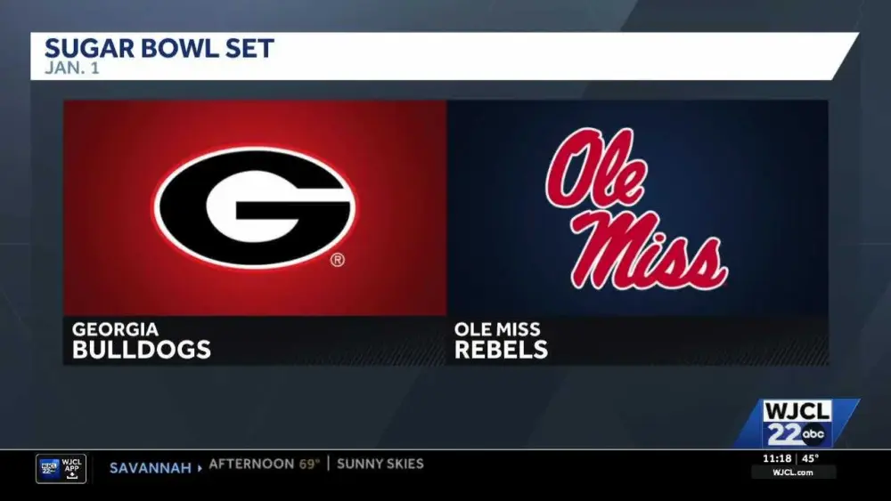891x501 pixels.
Task: Click the WJCL 22 ABC station logo
Action: [x=796, y=423]
